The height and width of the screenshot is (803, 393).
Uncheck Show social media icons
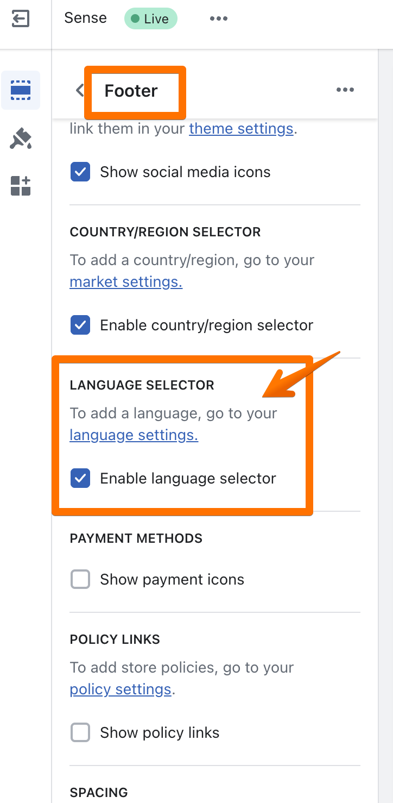click(x=80, y=172)
